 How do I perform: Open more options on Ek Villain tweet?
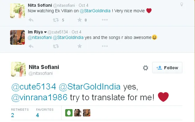[105, 20]
